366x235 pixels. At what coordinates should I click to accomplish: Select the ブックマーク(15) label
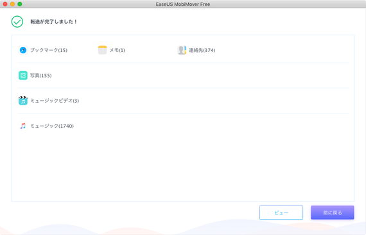click(49, 50)
